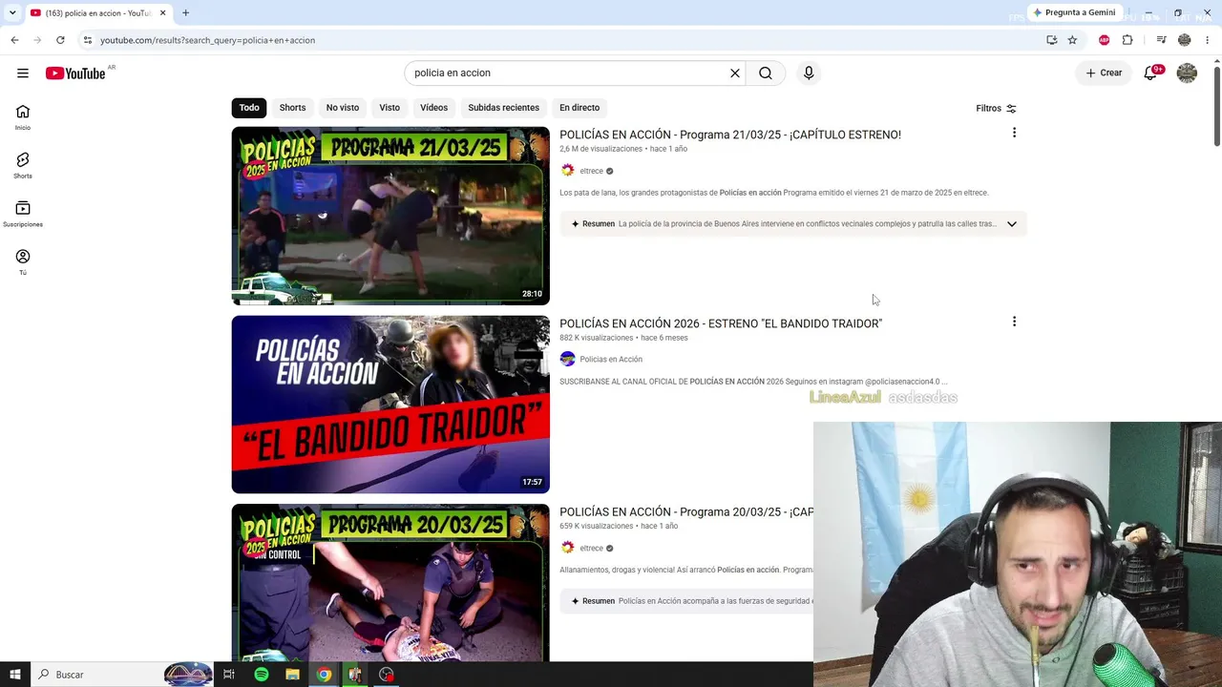Viewport: 1222px width, 687px height.
Task: Go to the YouTube home logo
Action: coord(75,73)
